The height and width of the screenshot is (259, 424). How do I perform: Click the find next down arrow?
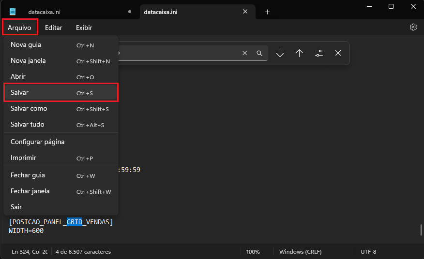(280, 53)
